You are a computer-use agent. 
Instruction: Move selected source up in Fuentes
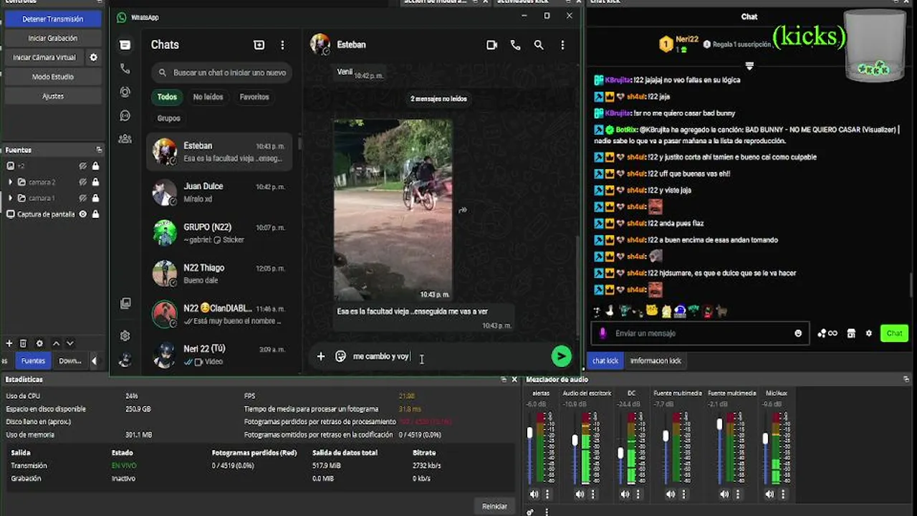pyautogui.click(x=56, y=344)
